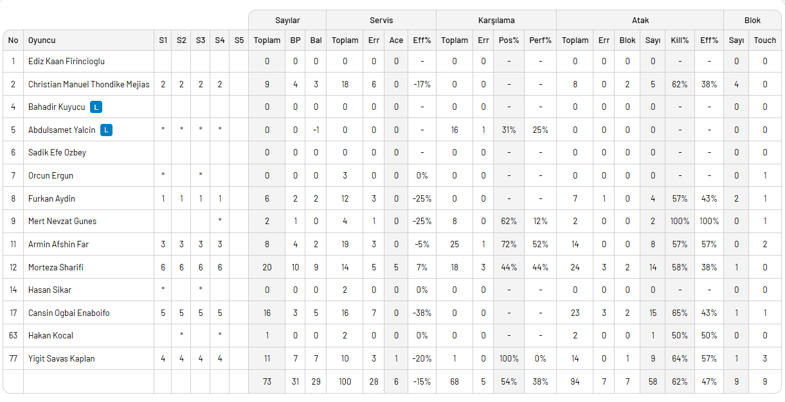Open player Christian Manuel Thondike Mejias
785x402 pixels.
pyautogui.click(x=89, y=84)
